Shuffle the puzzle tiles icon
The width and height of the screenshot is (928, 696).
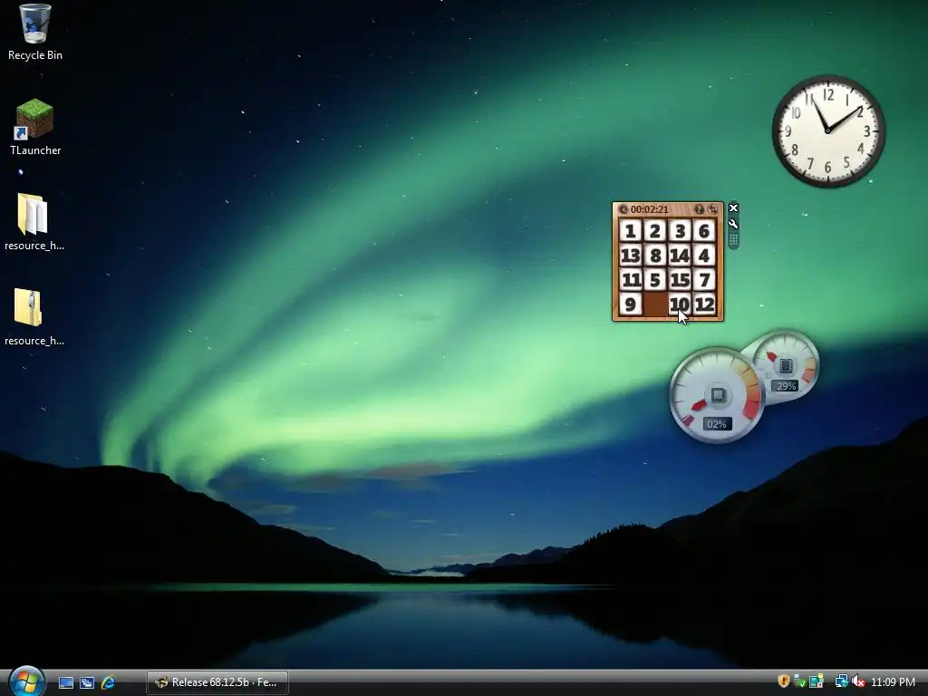[712, 209]
